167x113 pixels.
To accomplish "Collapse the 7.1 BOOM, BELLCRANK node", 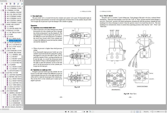I will [3, 53].
